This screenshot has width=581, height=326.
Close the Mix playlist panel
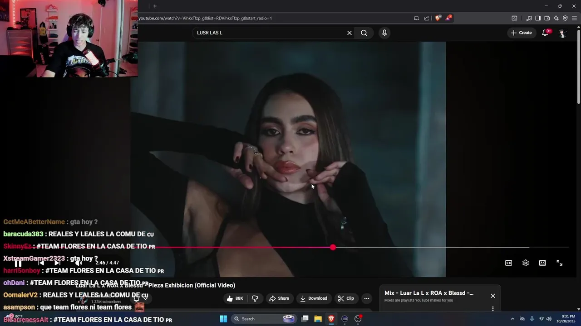tap(493, 296)
